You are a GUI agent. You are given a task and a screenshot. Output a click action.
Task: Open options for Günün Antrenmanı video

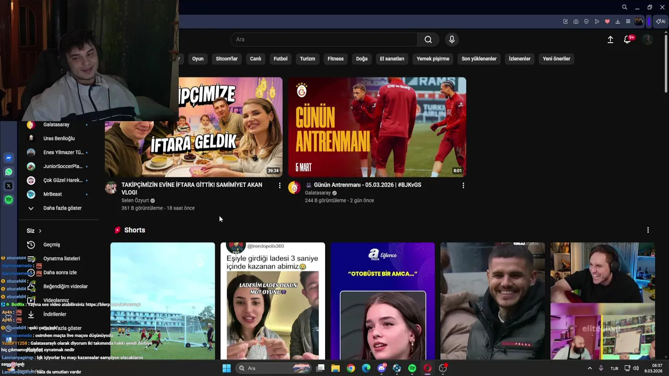(x=463, y=185)
